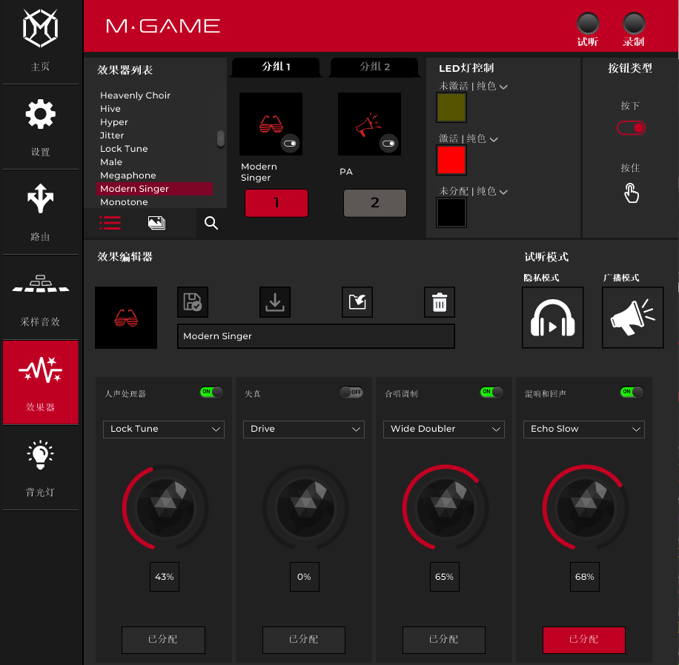Click the gray button 2
Image resolution: width=679 pixels, height=665 pixels.
(375, 203)
